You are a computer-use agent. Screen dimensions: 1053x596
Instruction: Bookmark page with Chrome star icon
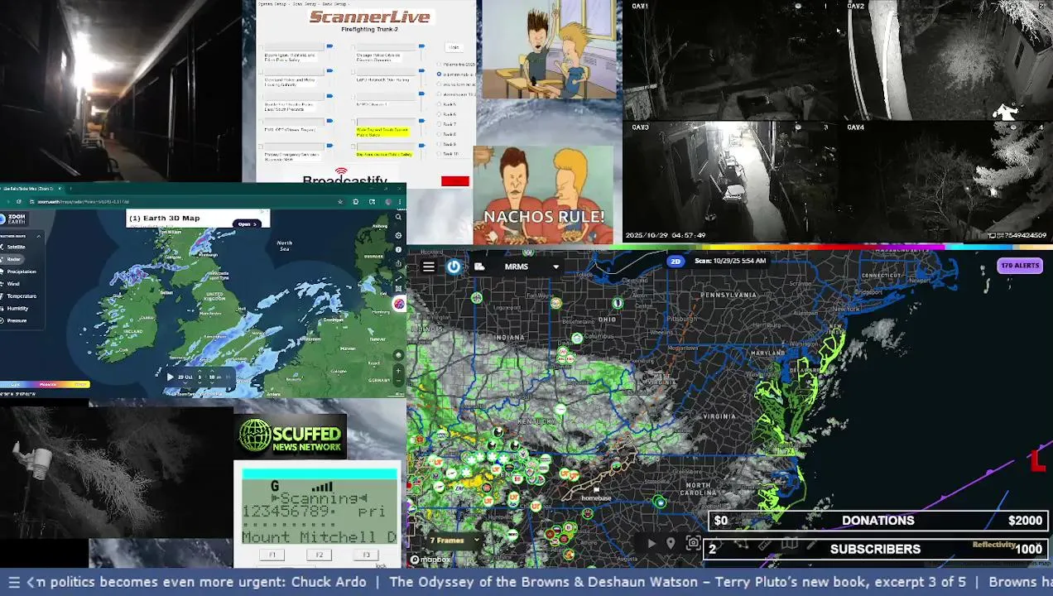click(x=340, y=202)
